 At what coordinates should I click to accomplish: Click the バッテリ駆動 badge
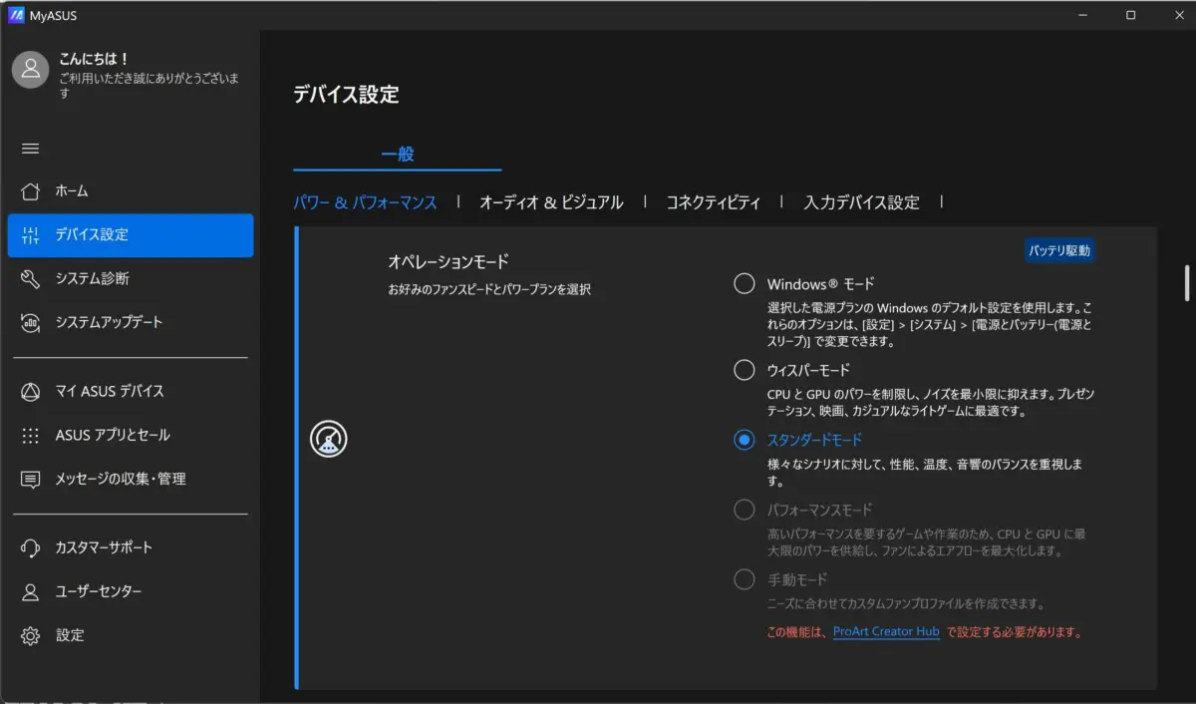(x=1059, y=250)
